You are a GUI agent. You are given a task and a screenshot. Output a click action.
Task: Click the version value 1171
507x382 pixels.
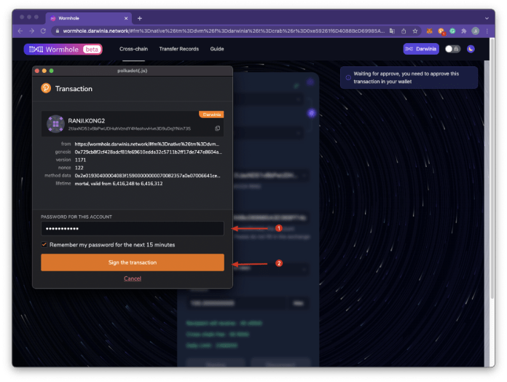[80, 160]
